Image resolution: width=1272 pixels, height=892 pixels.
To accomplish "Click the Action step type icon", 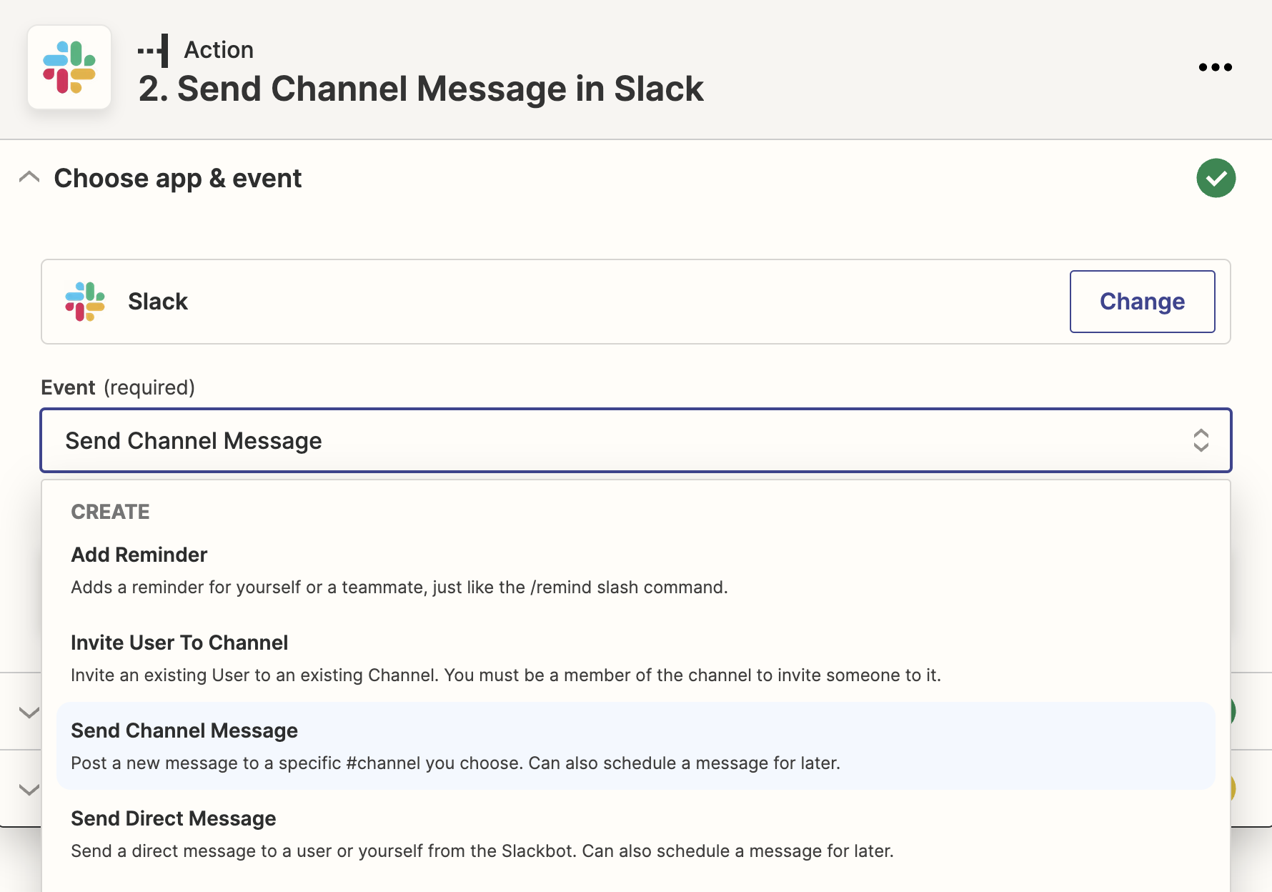I will [x=154, y=51].
